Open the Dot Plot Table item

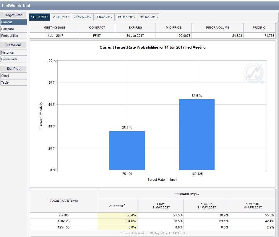pos(14,82)
